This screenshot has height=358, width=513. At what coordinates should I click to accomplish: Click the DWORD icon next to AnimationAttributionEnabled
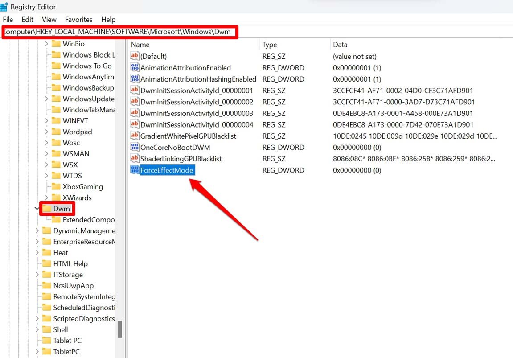pos(135,67)
